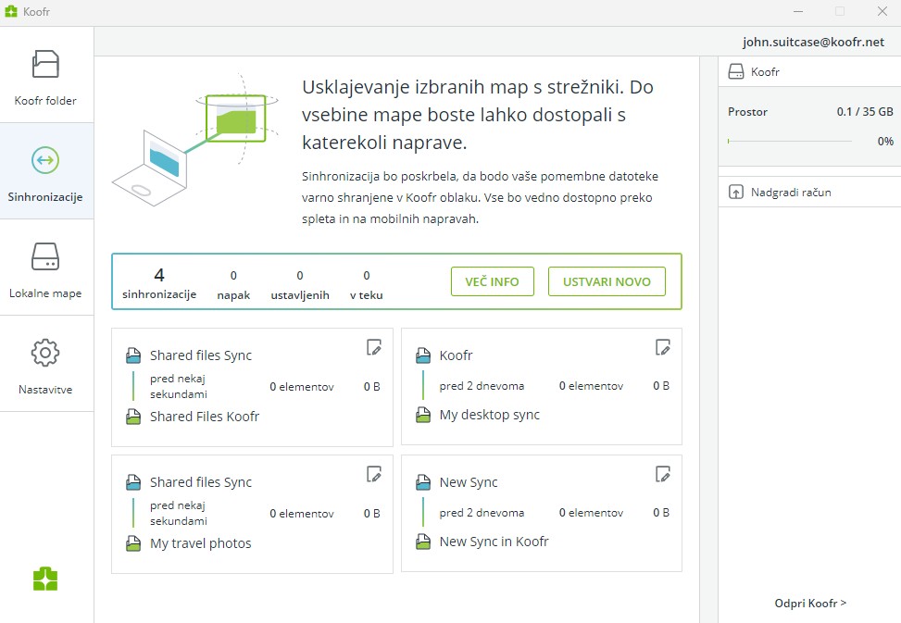Click the My travel photos label

[x=201, y=543]
